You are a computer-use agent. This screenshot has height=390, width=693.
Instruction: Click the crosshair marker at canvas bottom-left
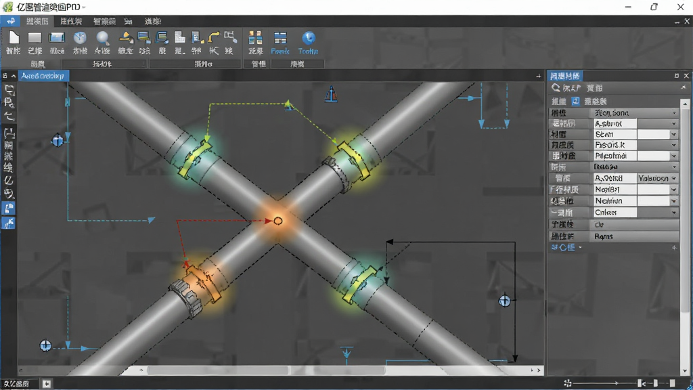tap(45, 345)
